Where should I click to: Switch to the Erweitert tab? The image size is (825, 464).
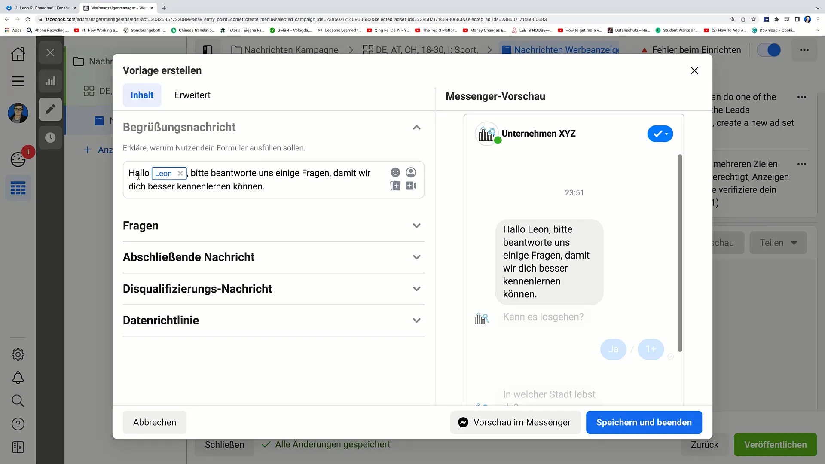pyautogui.click(x=192, y=95)
